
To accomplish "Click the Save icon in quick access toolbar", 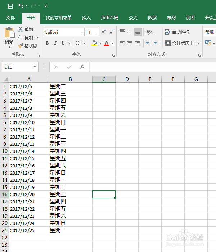I will [x=10, y=6].
